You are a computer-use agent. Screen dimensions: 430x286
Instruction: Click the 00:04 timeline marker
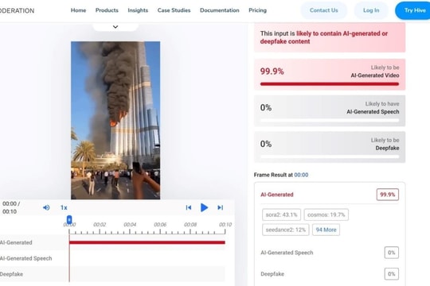coord(130,224)
